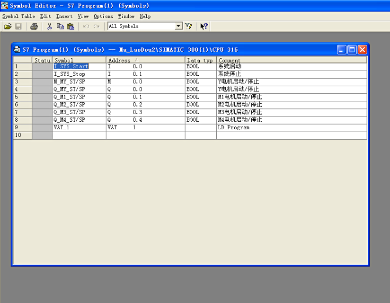Select the Q_M3_ST/SP symbol cell

click(79, 112)
